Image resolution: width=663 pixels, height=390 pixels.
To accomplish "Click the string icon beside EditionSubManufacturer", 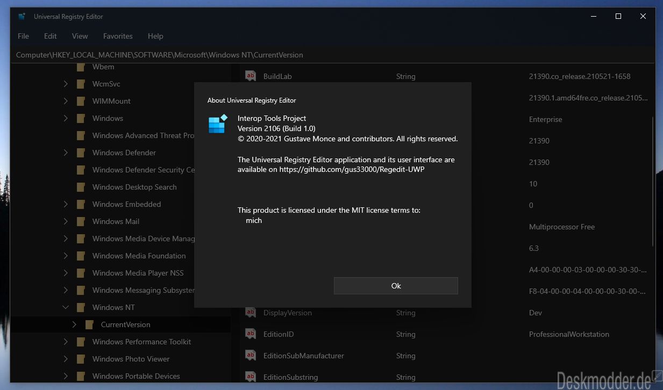I will [x=250, y=356].
